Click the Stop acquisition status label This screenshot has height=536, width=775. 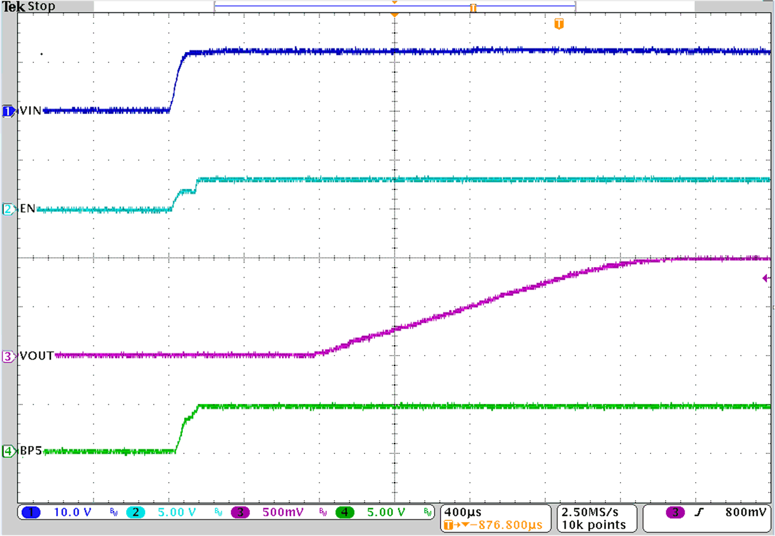coord(41,6)
